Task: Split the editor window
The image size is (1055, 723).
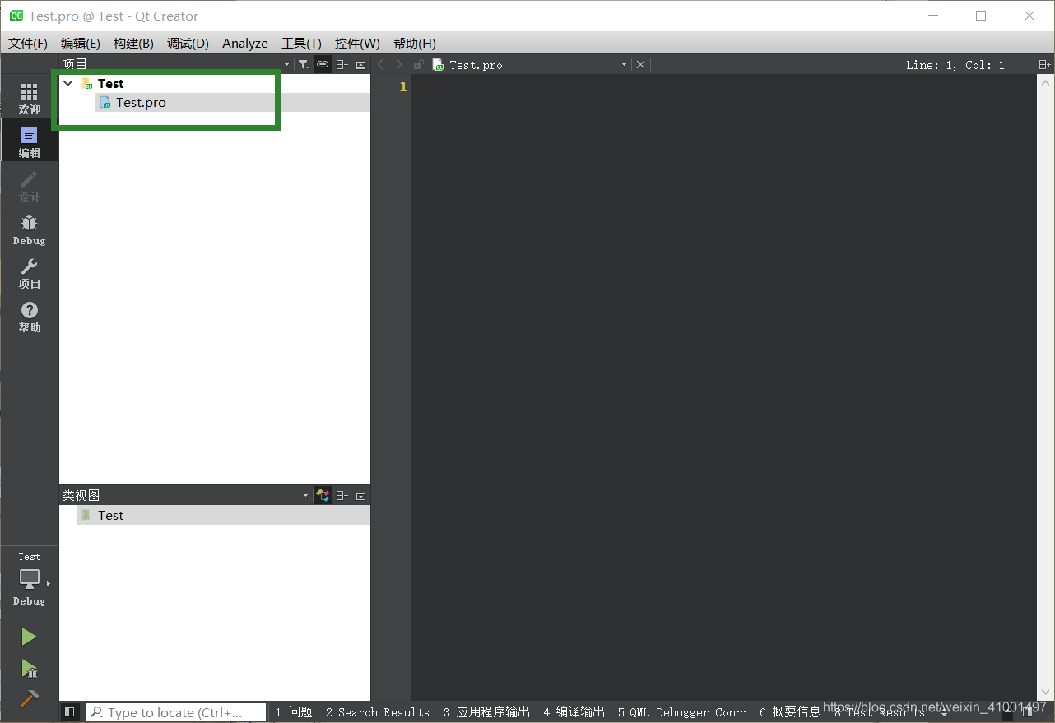Action: point(1043,64)
